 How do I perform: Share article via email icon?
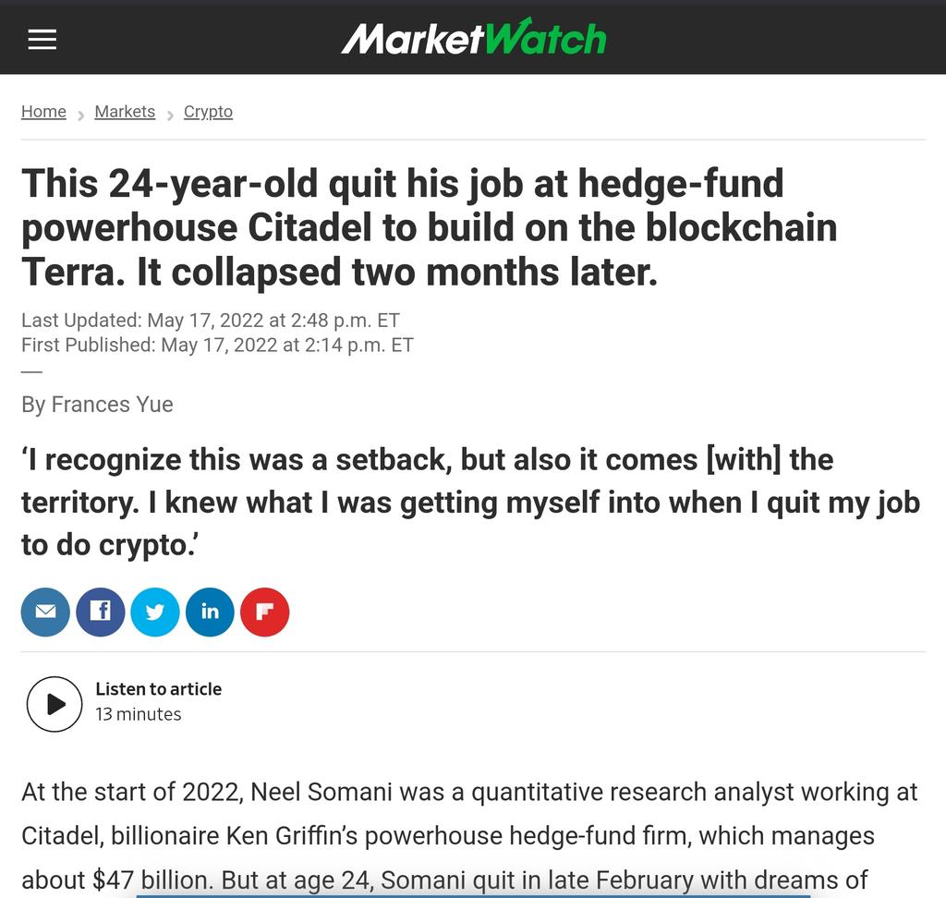point(45,612)
